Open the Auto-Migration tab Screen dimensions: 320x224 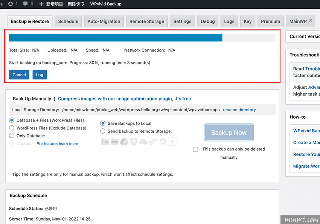coord(104,21)
